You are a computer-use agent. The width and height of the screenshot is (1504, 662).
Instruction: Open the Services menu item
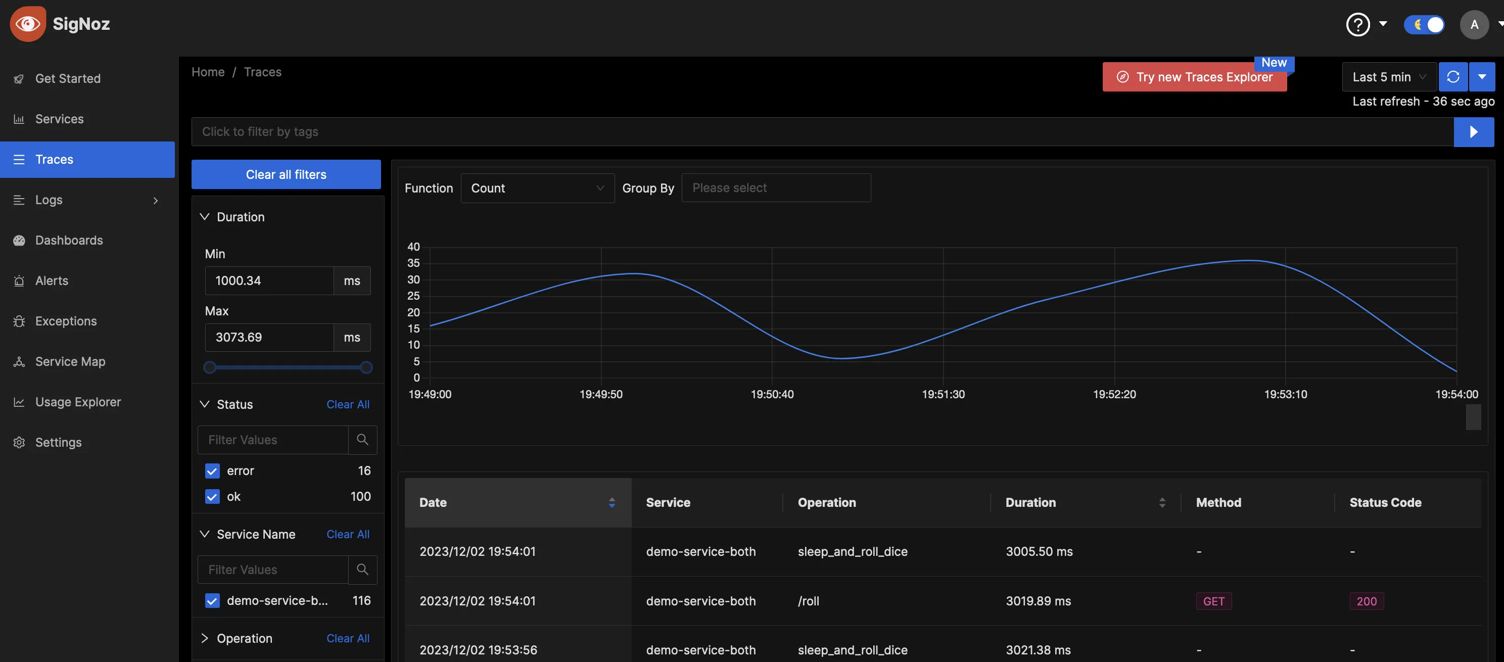(60, 119)
